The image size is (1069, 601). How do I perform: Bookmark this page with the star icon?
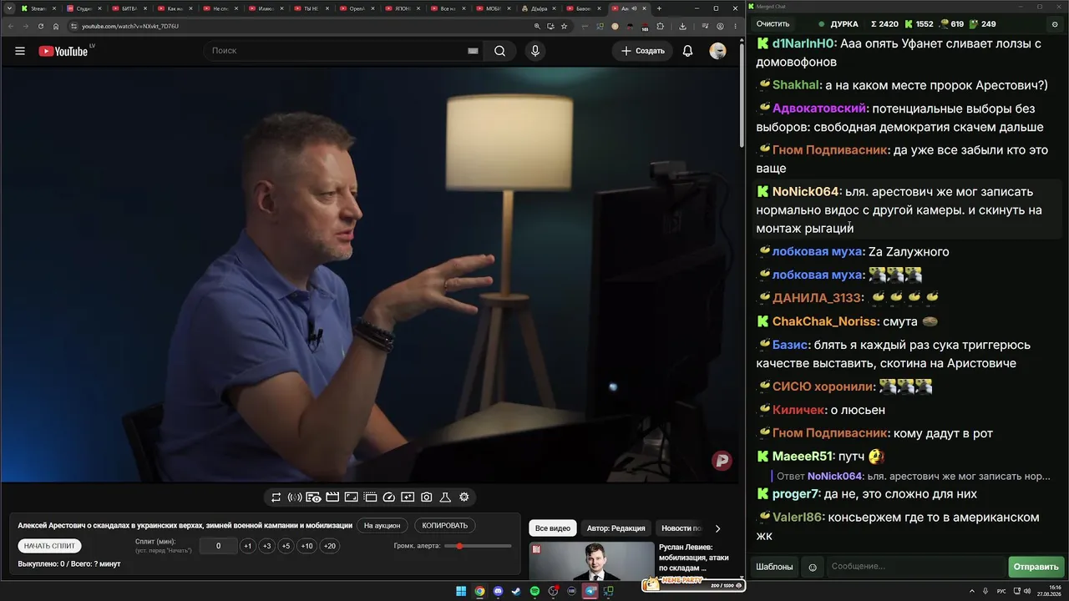point(565,26)
